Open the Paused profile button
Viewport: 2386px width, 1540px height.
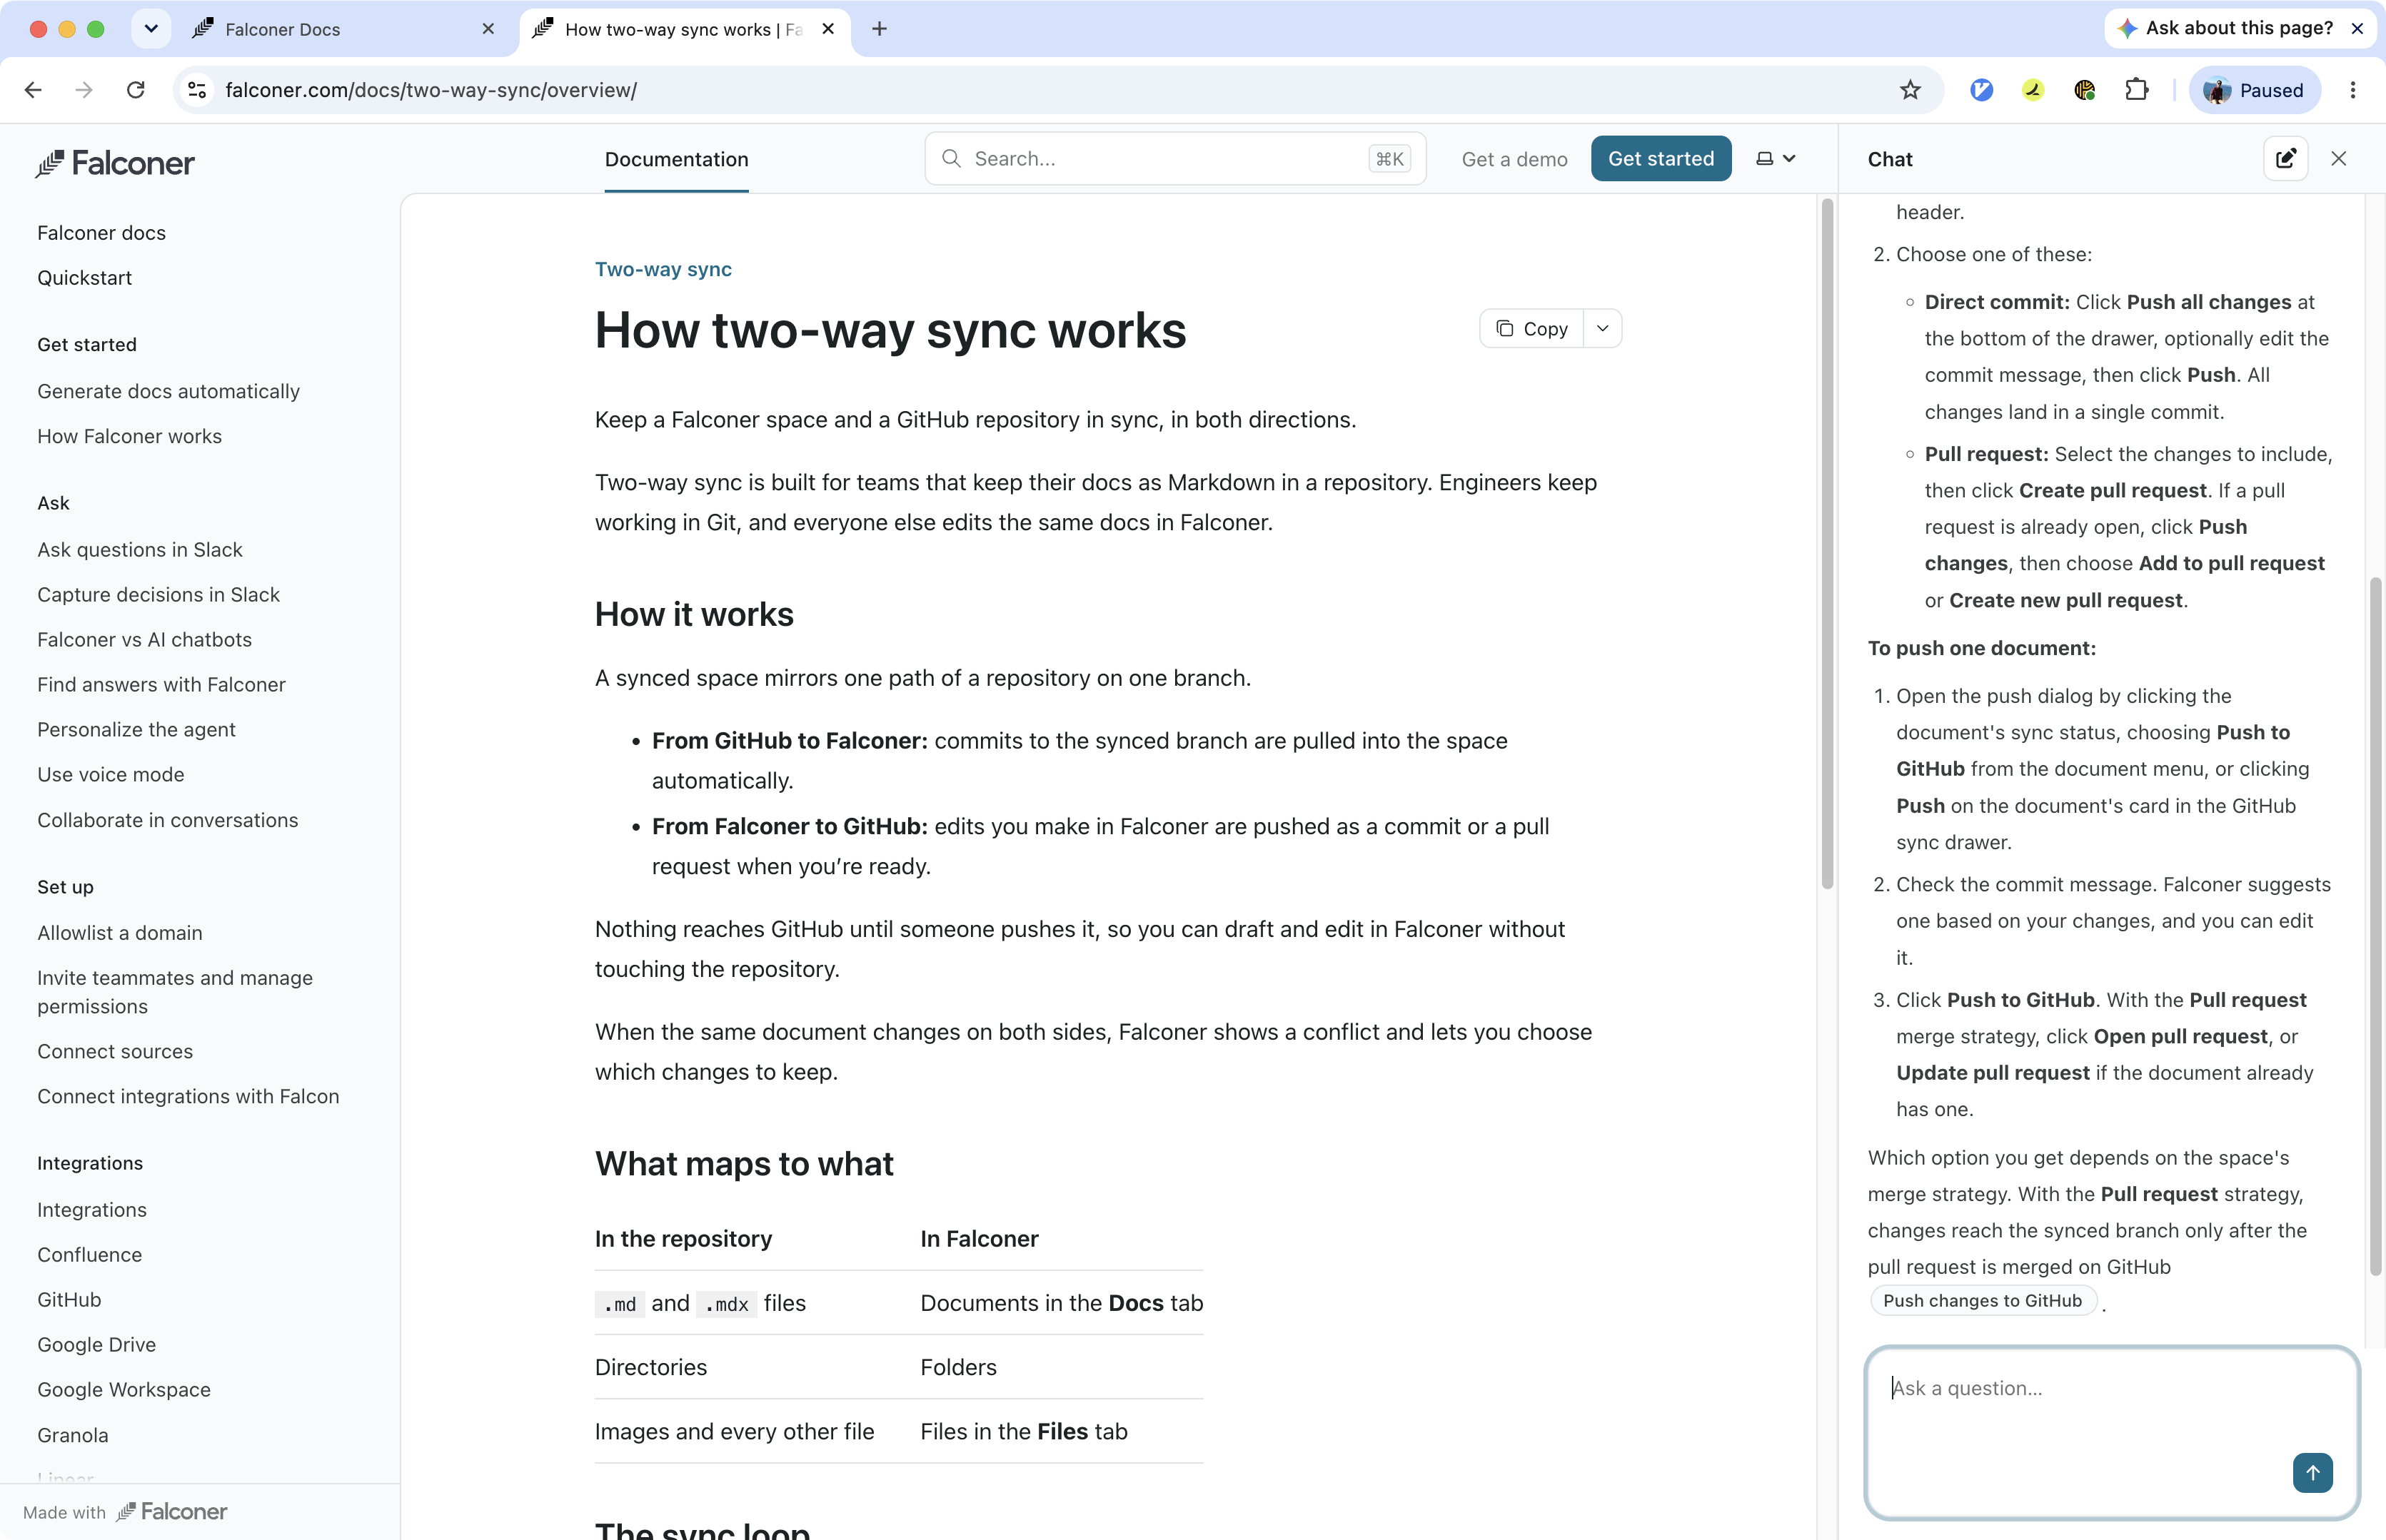click(x=2254, y=90)
